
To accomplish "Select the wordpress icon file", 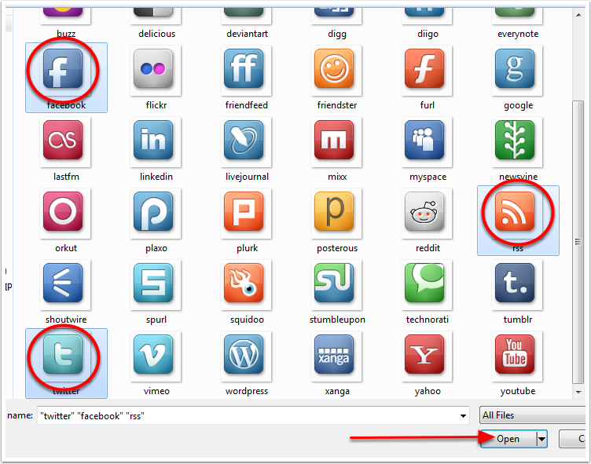I will click(244, 355).
